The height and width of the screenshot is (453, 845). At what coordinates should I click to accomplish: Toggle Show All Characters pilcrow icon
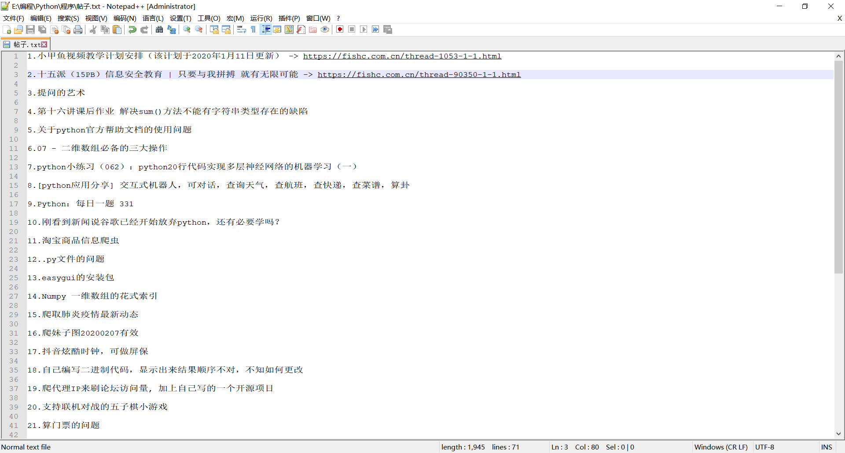[x=253, y=29]
